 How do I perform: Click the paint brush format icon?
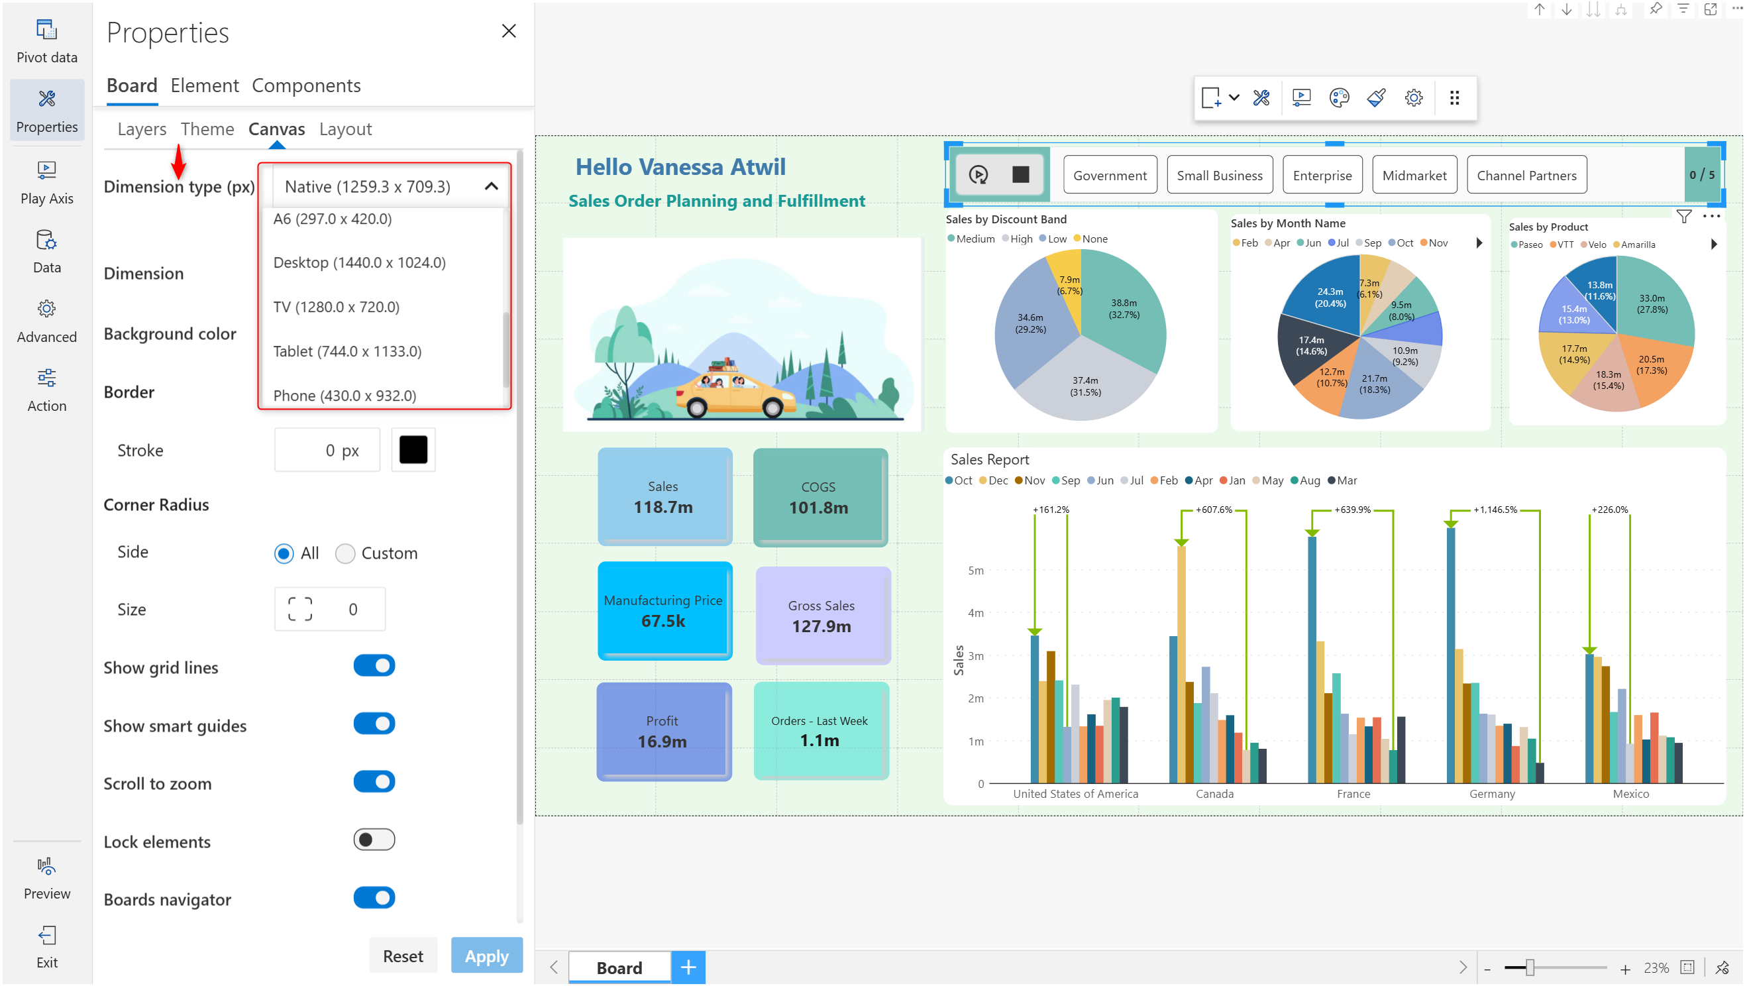click(x=1376, y=97)
